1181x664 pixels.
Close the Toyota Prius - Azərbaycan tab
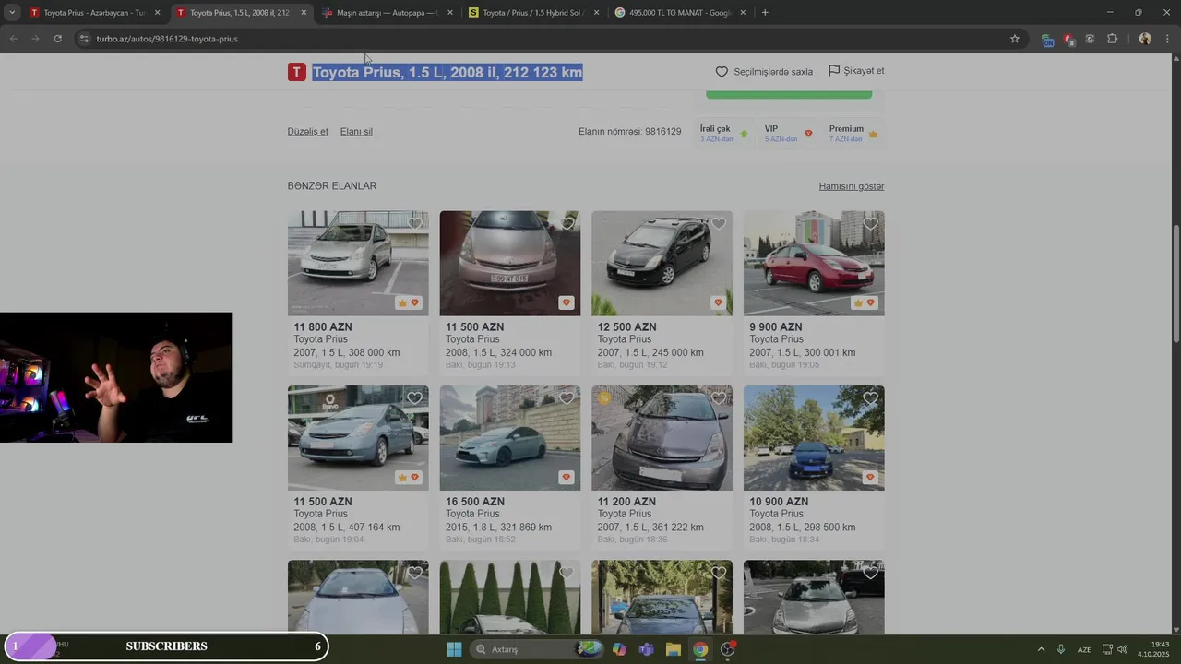coord(157,13)
